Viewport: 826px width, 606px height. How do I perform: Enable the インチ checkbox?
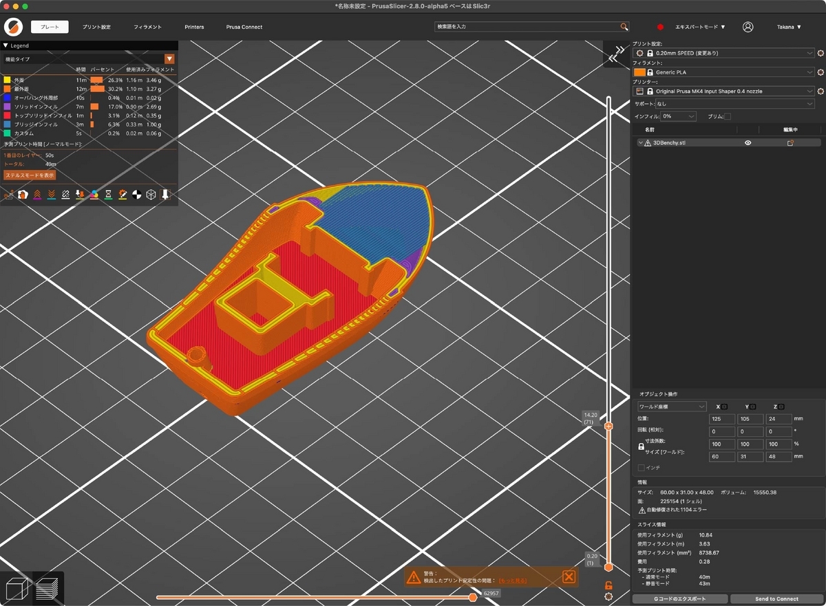pyautogui.click(x=642, y=468)
